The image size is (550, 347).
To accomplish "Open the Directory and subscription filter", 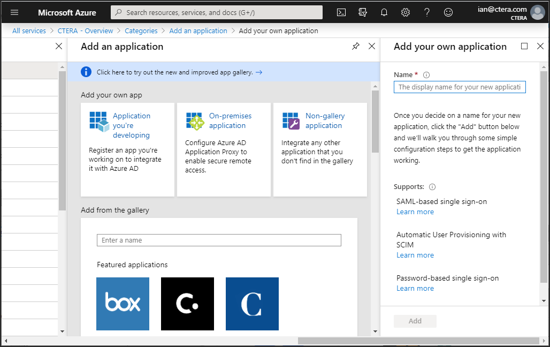I will pyautogui.click(x=363, y=13).
